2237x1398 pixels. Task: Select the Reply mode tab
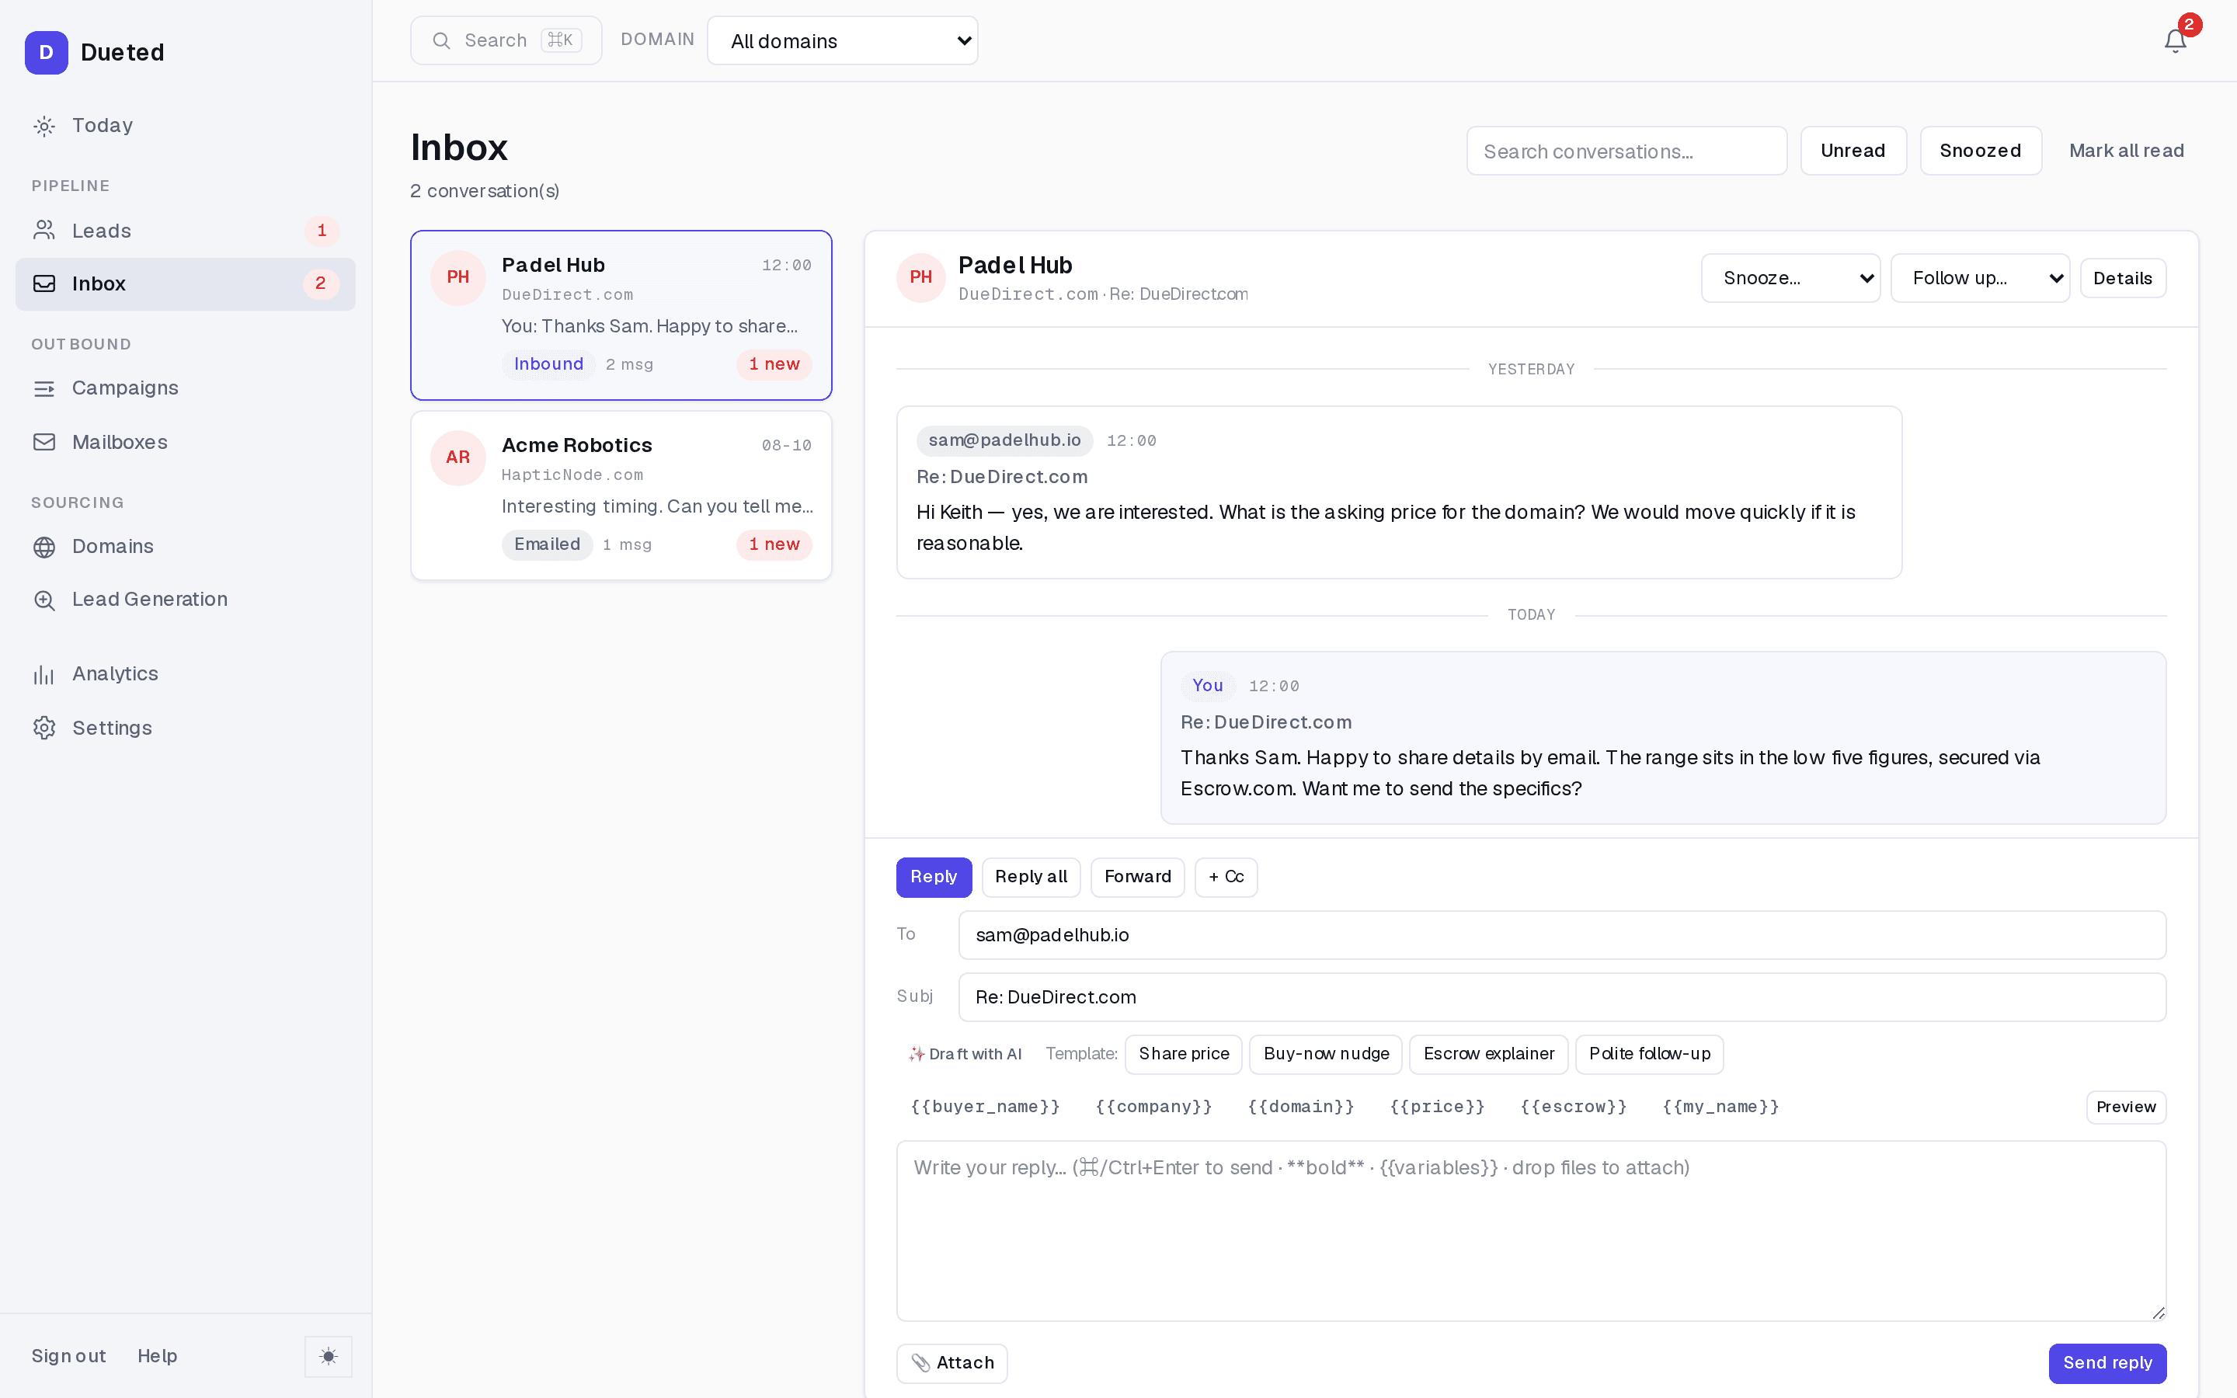click(x=934, y=877)
